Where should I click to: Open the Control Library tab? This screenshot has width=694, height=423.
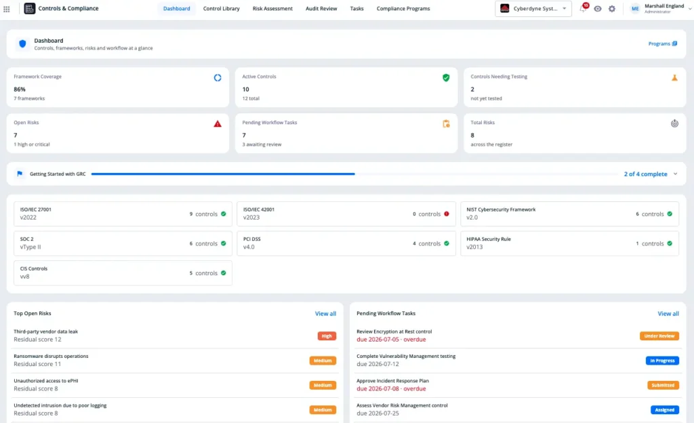[x=222, y=8]
